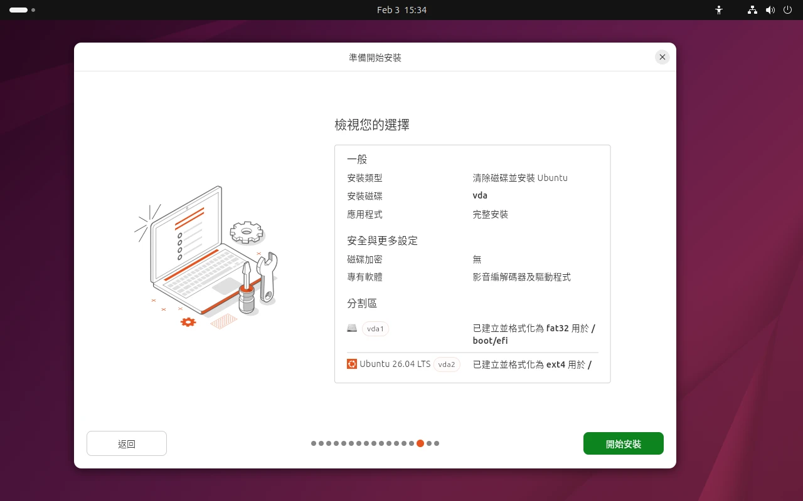
Task: Click the volume speaker icon
Action: click(x=770, y=10)
